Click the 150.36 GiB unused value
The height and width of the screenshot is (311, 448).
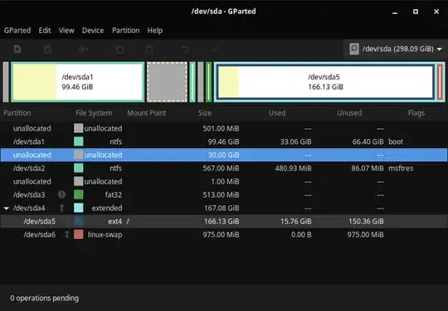(366, 222)
